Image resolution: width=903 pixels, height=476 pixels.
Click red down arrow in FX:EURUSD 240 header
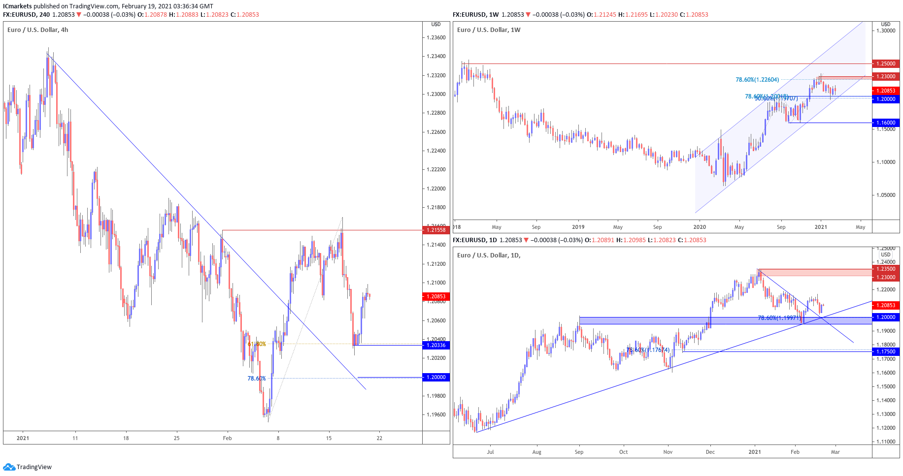[79, 15]
